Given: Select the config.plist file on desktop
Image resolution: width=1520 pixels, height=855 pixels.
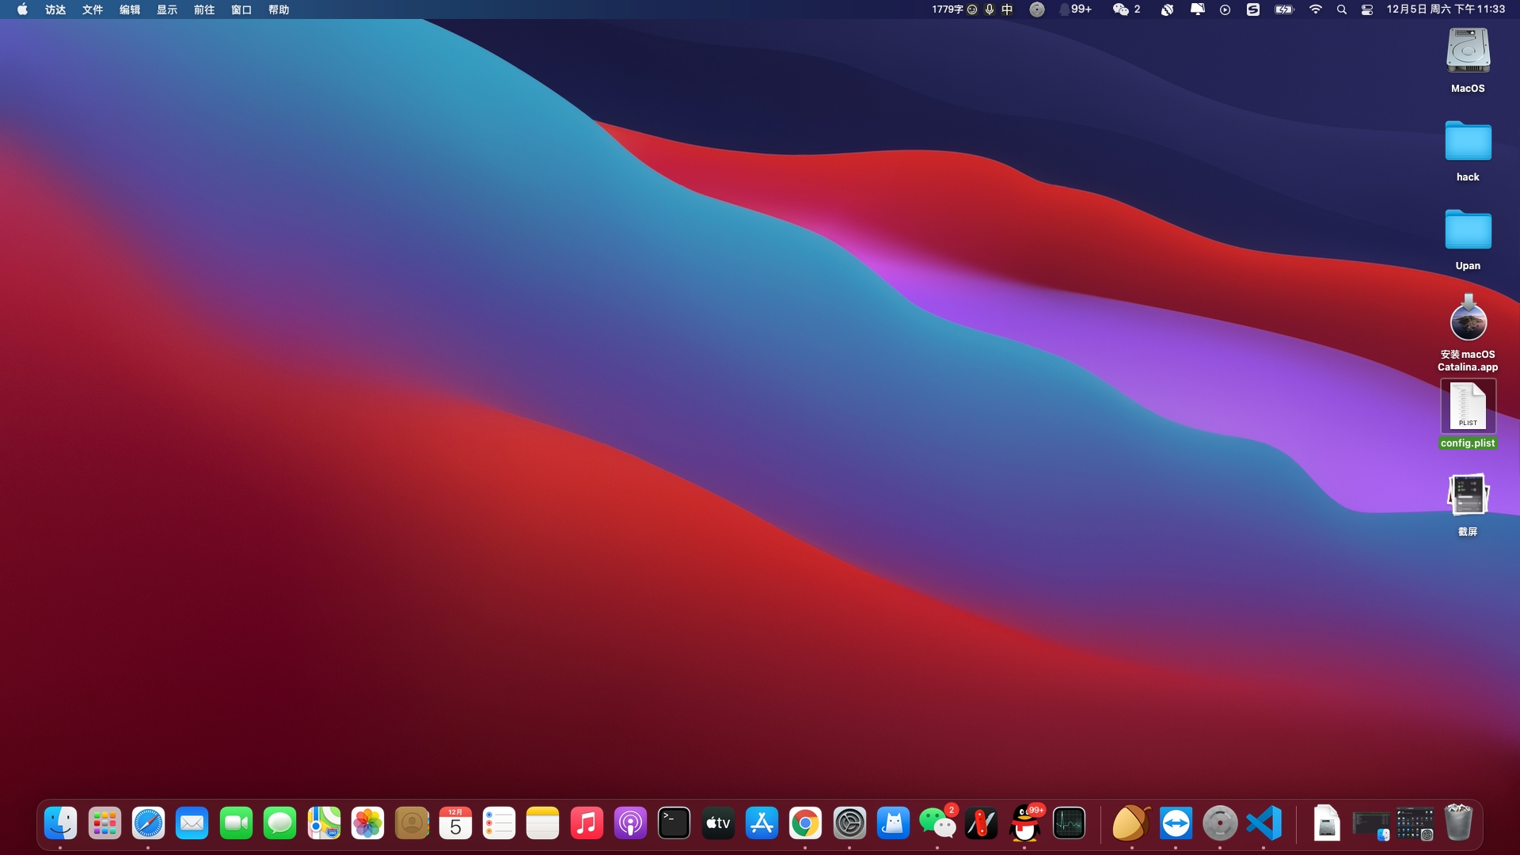Looking at the screenshot, I should (1467, 407).
